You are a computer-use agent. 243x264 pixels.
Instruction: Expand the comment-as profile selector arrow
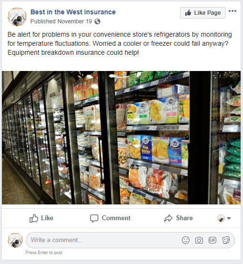coord(229,218)
